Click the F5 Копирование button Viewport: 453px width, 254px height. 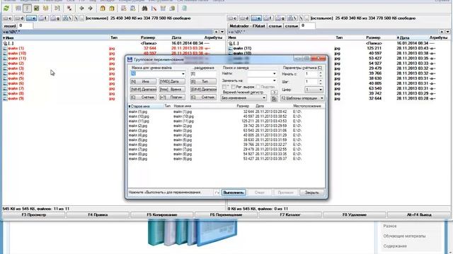pos(162,214)
